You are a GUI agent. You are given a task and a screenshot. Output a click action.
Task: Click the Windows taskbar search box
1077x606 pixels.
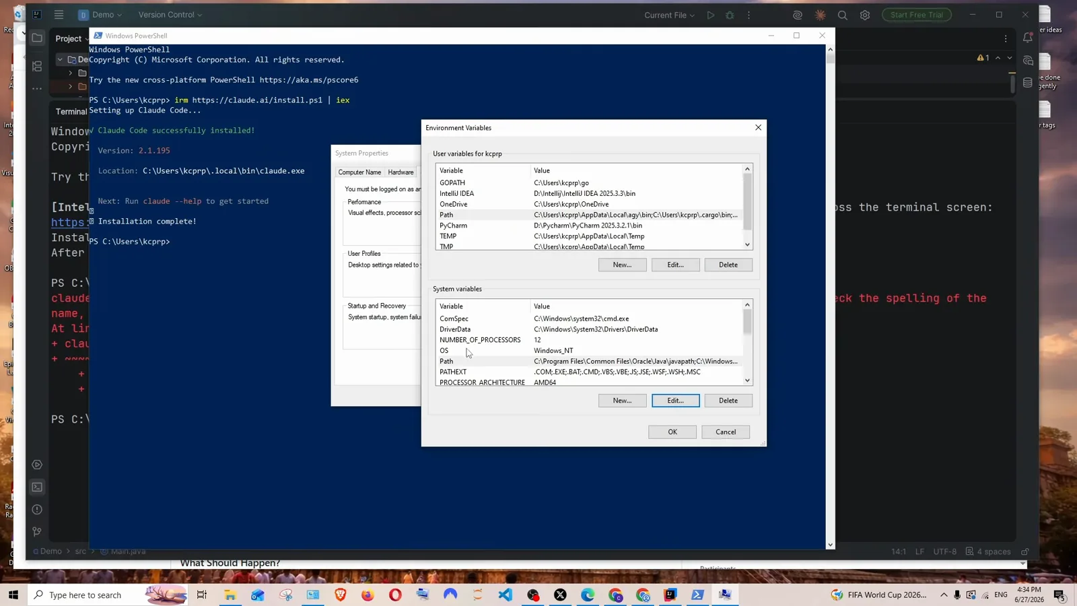click(x=108, y=595)
